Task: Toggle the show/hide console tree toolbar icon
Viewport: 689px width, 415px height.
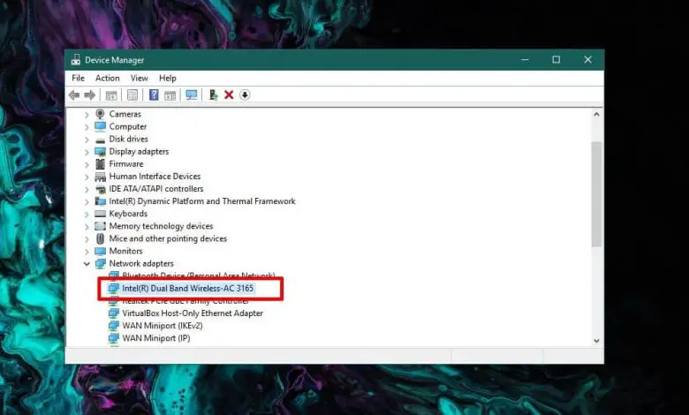Action: (x=111, y=94)
